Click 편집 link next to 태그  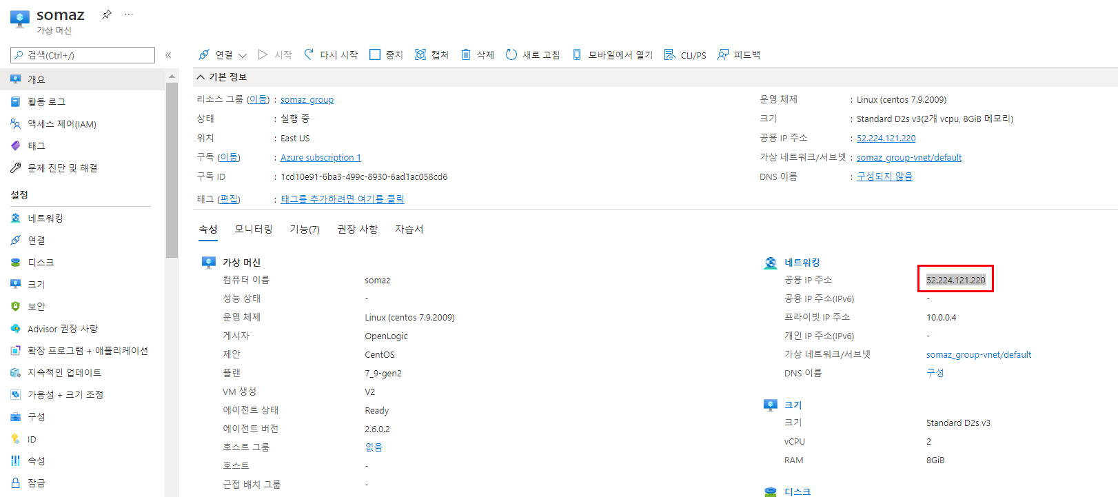[x=229, y=199]
